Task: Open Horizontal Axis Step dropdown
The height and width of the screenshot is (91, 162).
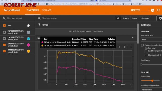Action: [x=151, y=40]
